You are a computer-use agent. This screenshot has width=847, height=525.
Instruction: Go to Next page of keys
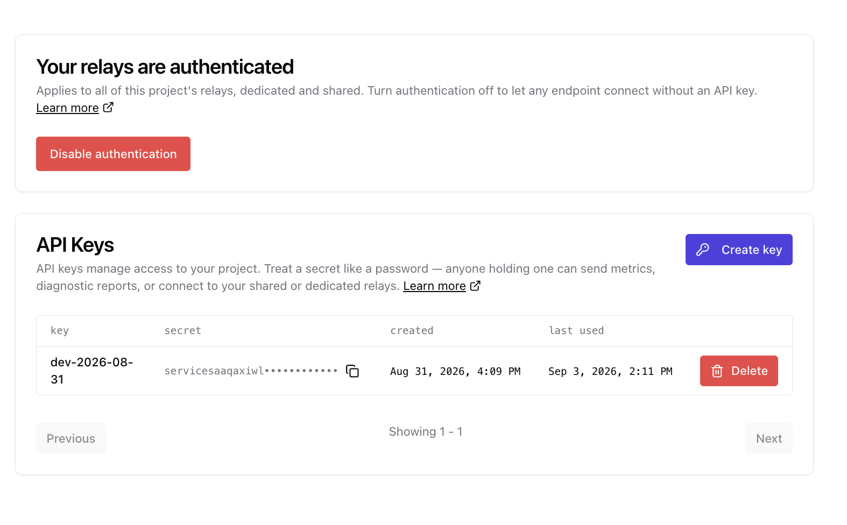(769, 438)
